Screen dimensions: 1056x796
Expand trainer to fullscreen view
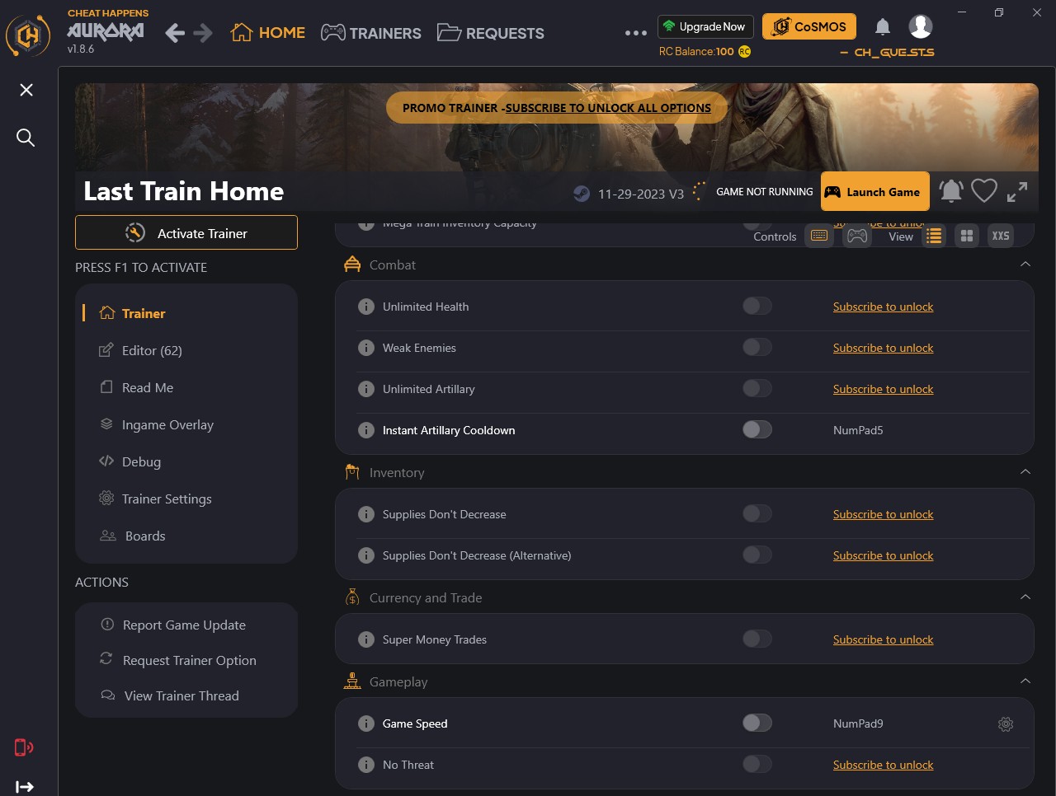[x=1017, y=191]
